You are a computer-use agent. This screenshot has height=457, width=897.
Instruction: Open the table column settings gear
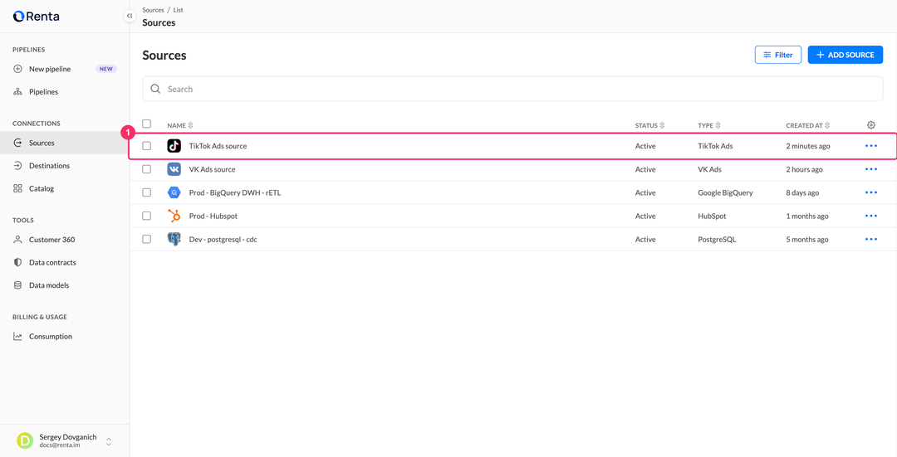pyautogui.click(x=870, y=125)
